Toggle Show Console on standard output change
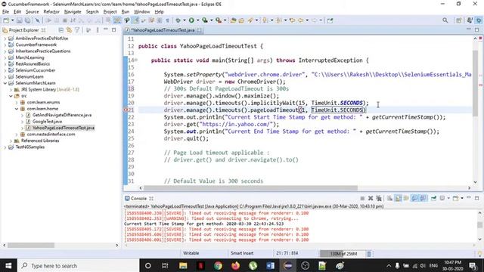 [415, 198]
